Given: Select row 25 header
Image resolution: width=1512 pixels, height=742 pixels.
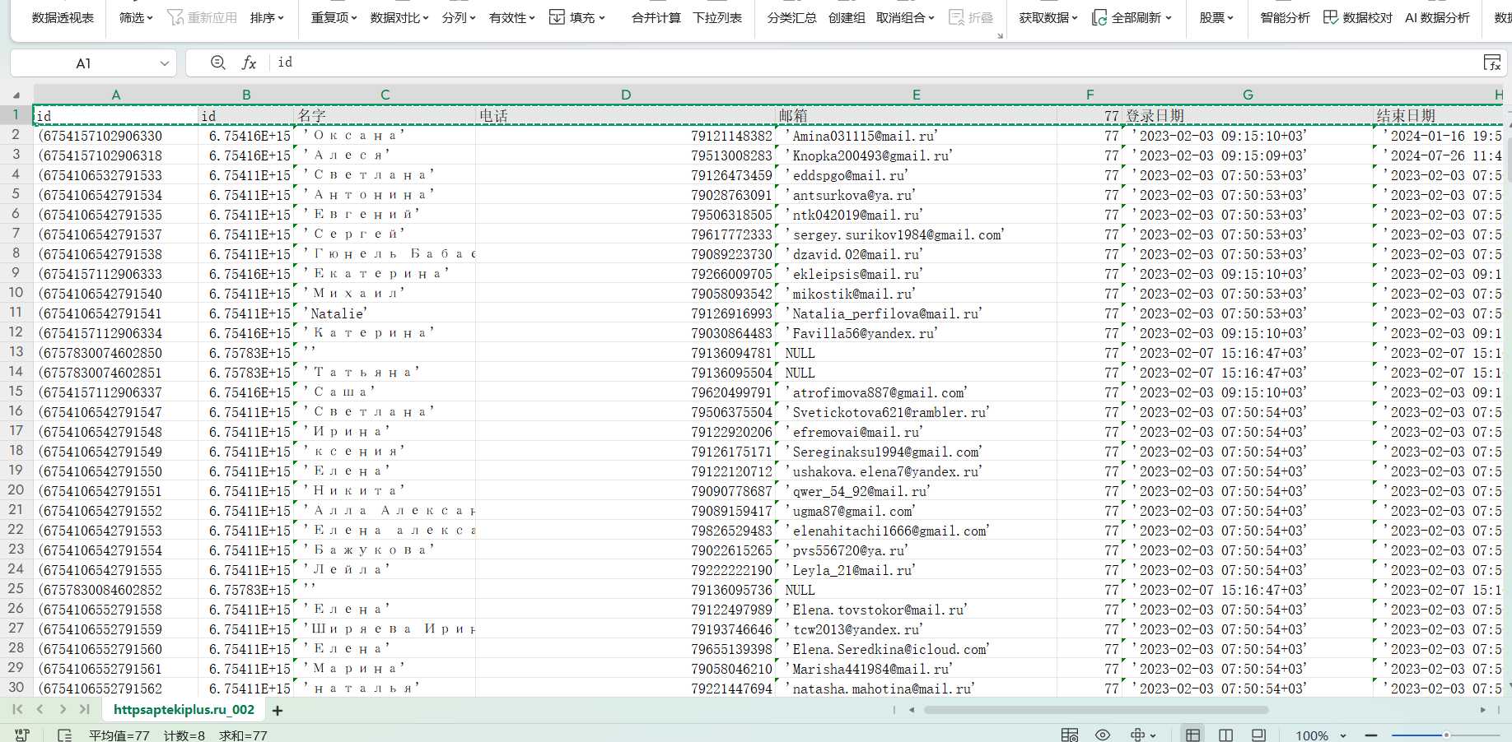Looking at the screenshot, I should [16, 589].
